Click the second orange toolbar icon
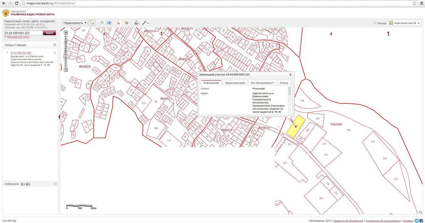Screen dimensions: 425x223 tap(127, 23)
